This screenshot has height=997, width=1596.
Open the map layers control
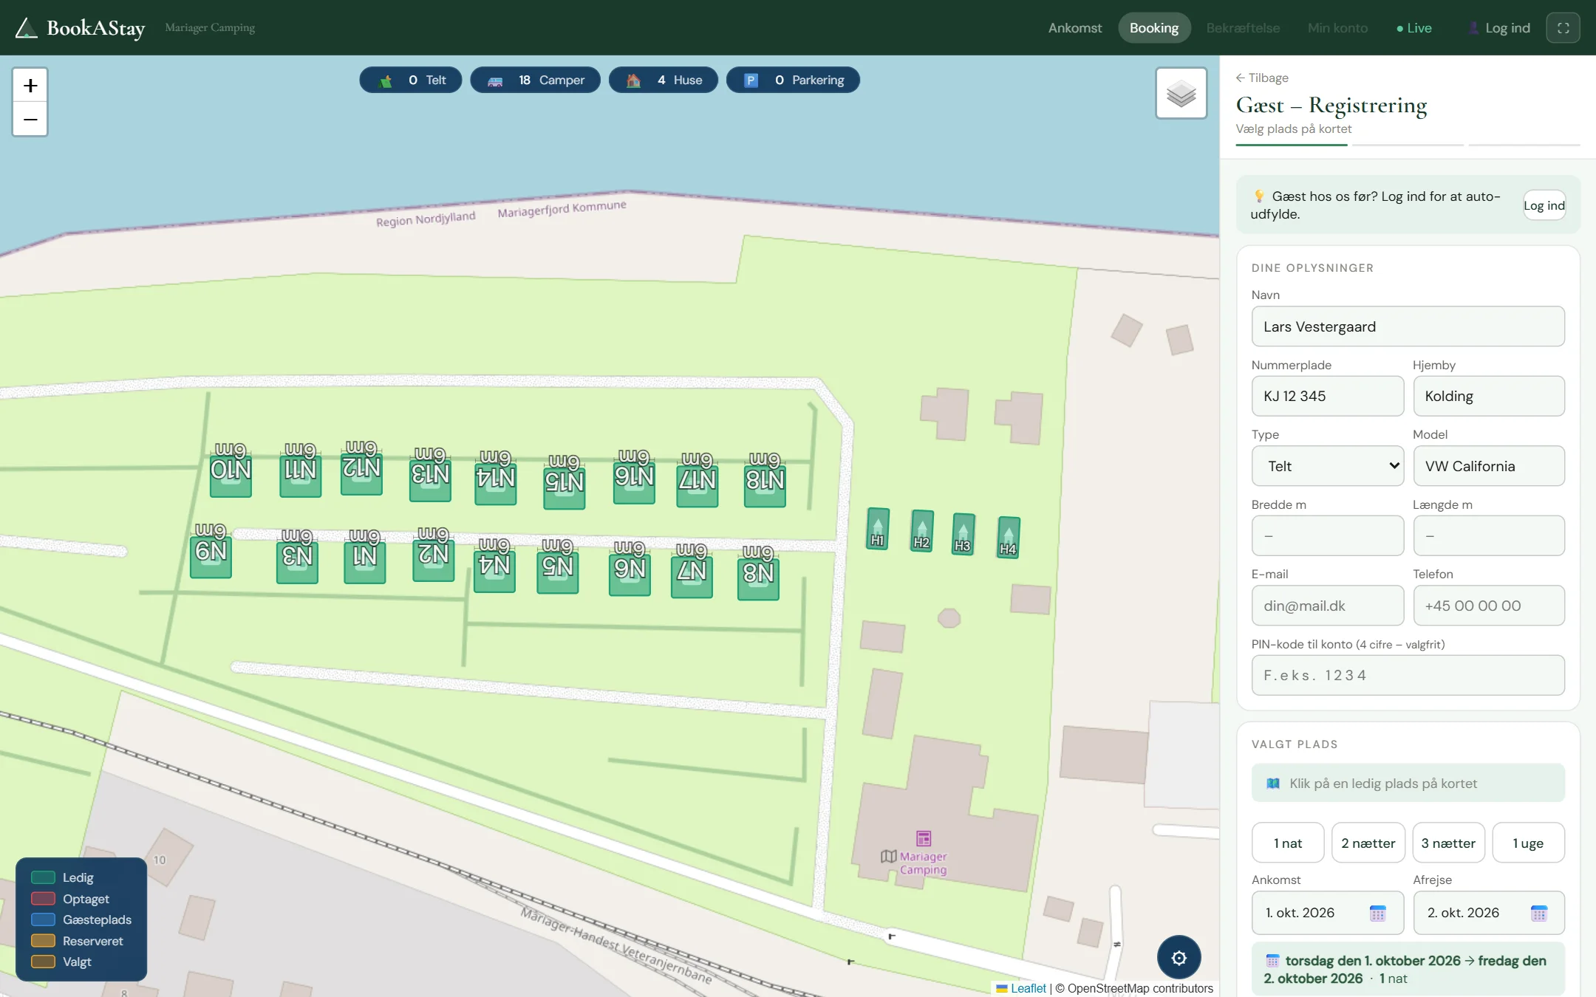tap(1181, 94)
